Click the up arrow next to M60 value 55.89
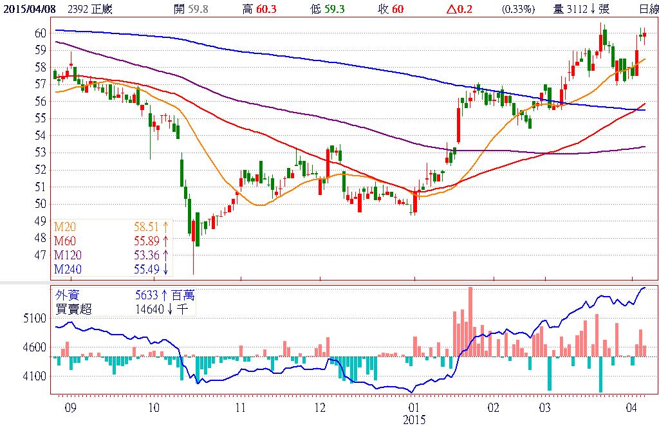The width and height of the screenshot is (659, 426). [165, 241]
